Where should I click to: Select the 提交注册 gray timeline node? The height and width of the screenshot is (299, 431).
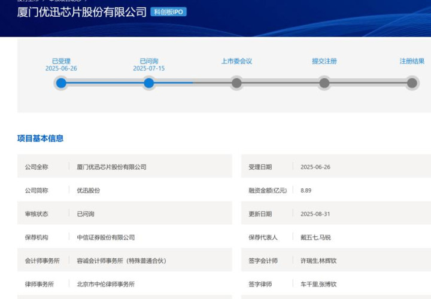(324, 83)
